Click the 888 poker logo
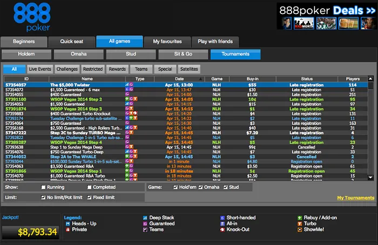 [x=32, y=17]
